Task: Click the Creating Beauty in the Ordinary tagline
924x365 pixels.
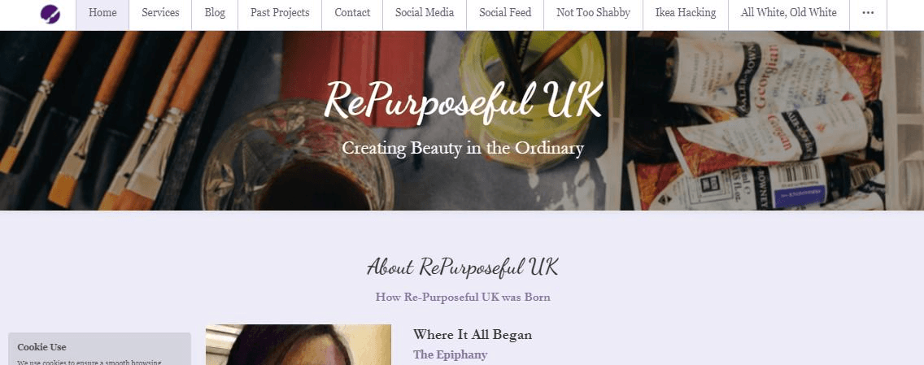Action: [x=463, y=148]
